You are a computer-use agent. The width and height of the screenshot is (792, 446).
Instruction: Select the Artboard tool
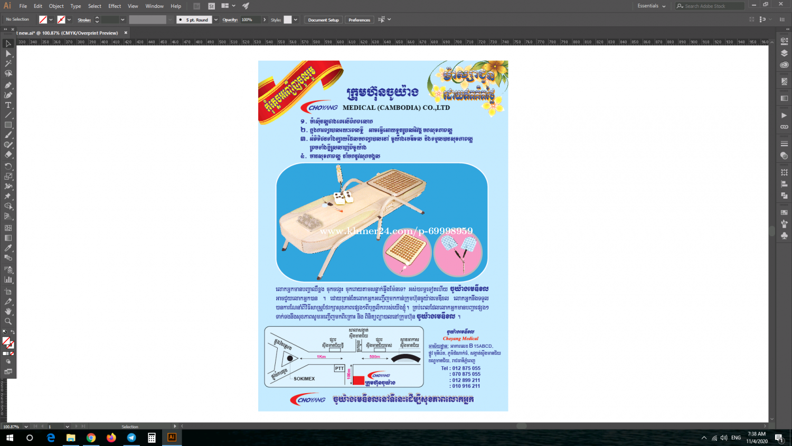coord(8,291)
